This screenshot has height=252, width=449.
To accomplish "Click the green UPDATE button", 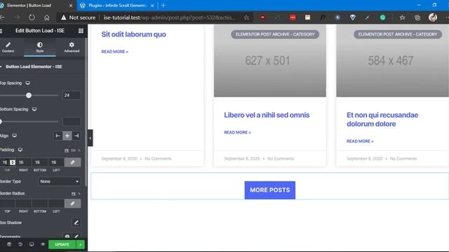I will [x=62, y=244].
